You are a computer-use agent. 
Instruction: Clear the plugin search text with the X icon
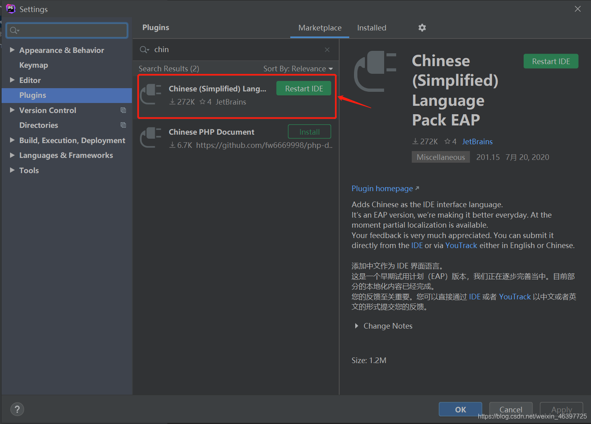pyautogui.click(x=327, y=50)
